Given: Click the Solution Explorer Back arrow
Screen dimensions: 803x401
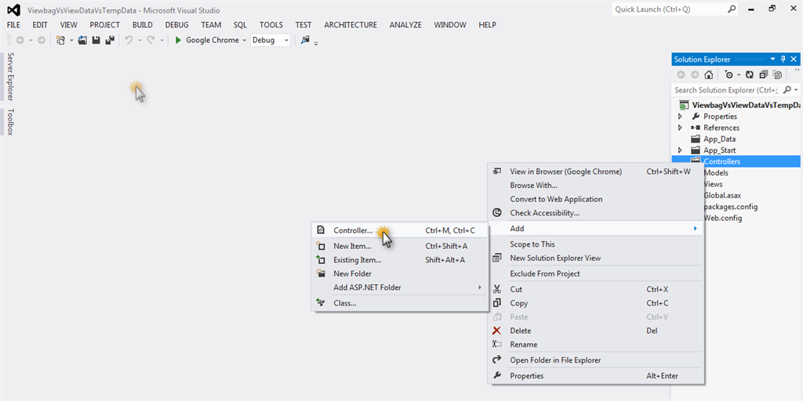Looking at the screenshot, I should (x=681, y=74).
